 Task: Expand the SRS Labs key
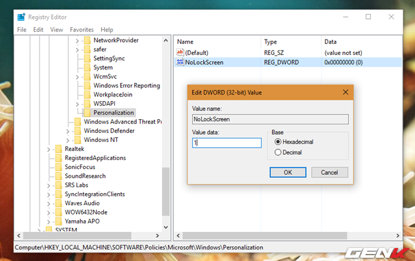point(49,186)
